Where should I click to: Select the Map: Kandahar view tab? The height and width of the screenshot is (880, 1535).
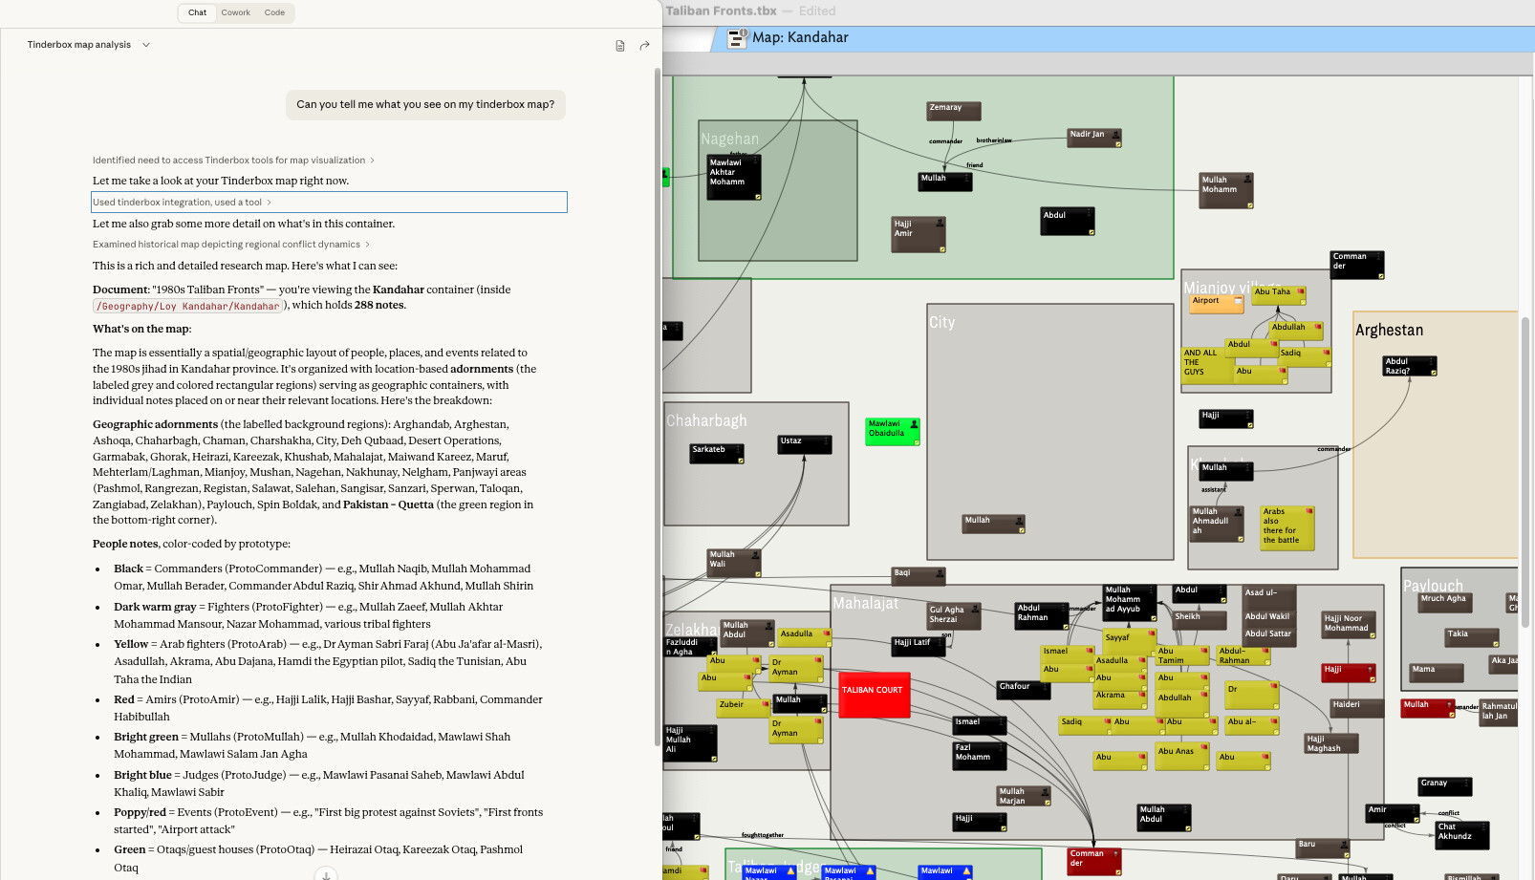pyautogui.click(x=799, y=38)
